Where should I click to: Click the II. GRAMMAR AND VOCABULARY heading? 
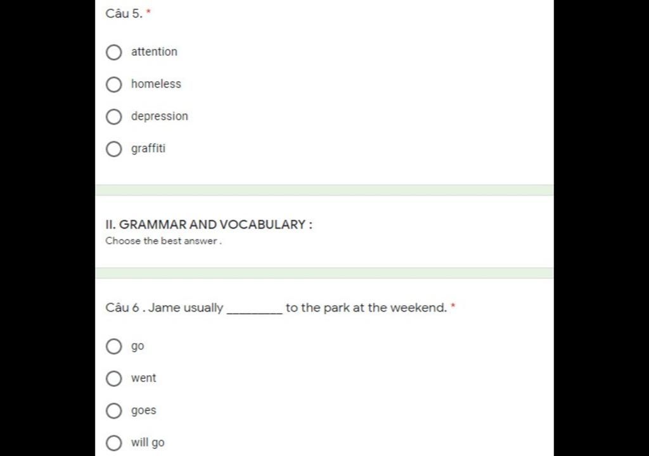click(x=209, y=225)
